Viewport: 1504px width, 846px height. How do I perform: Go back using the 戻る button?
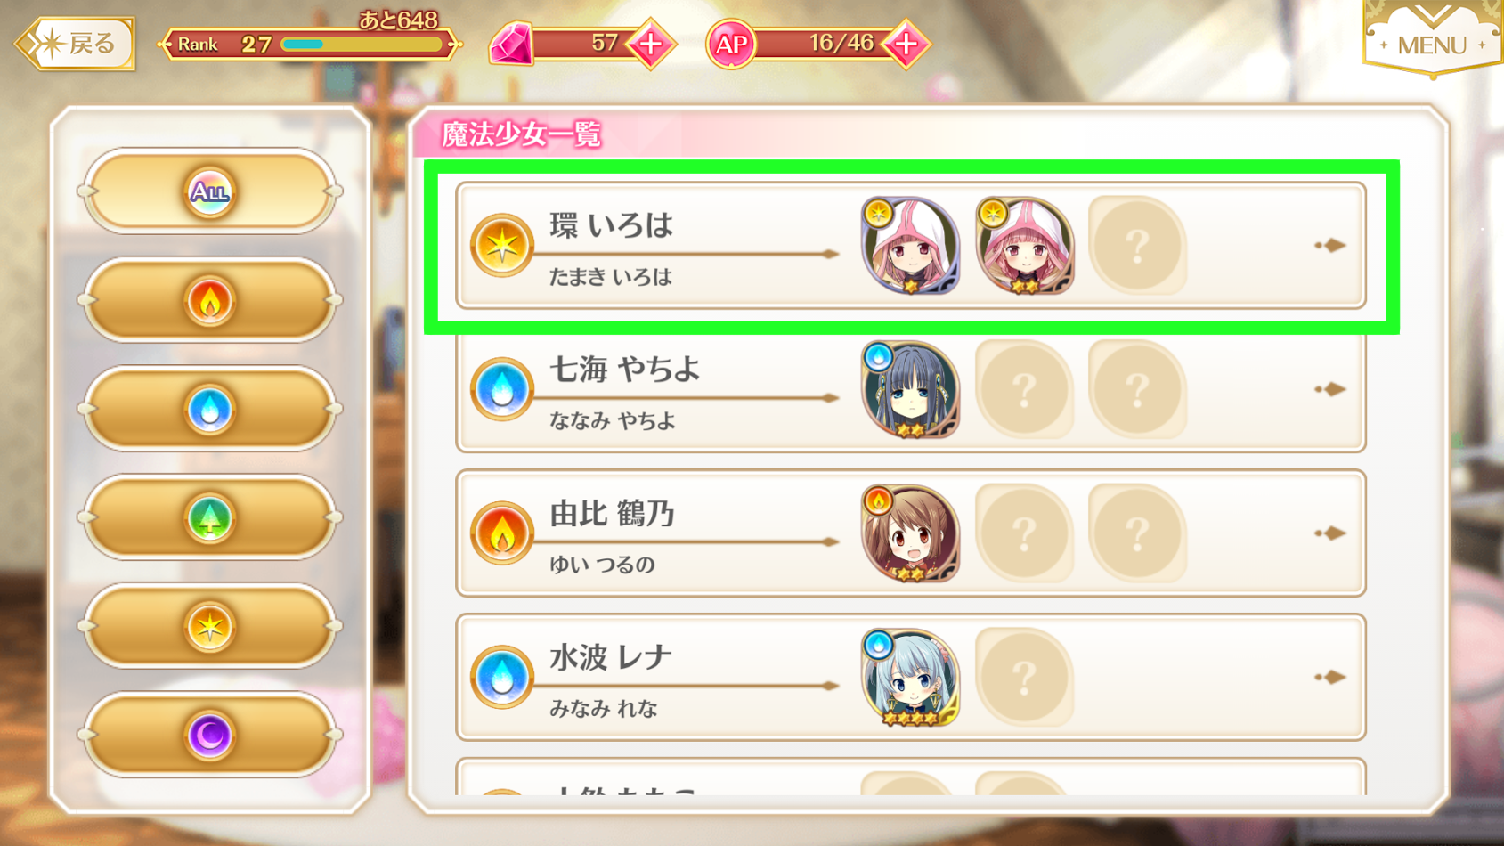[x=76, y=43]
